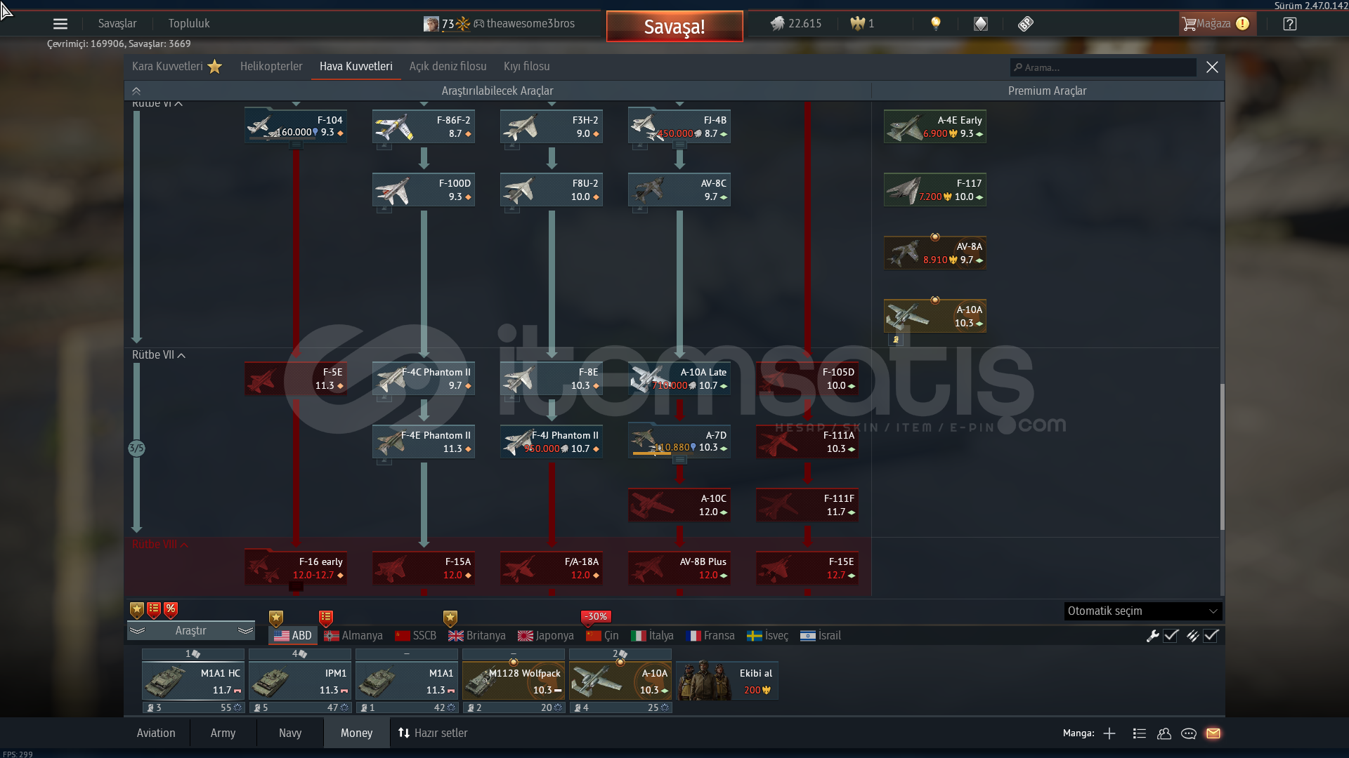Select the F-16 early locked card
1349x758 pixels.
[296, 568]
